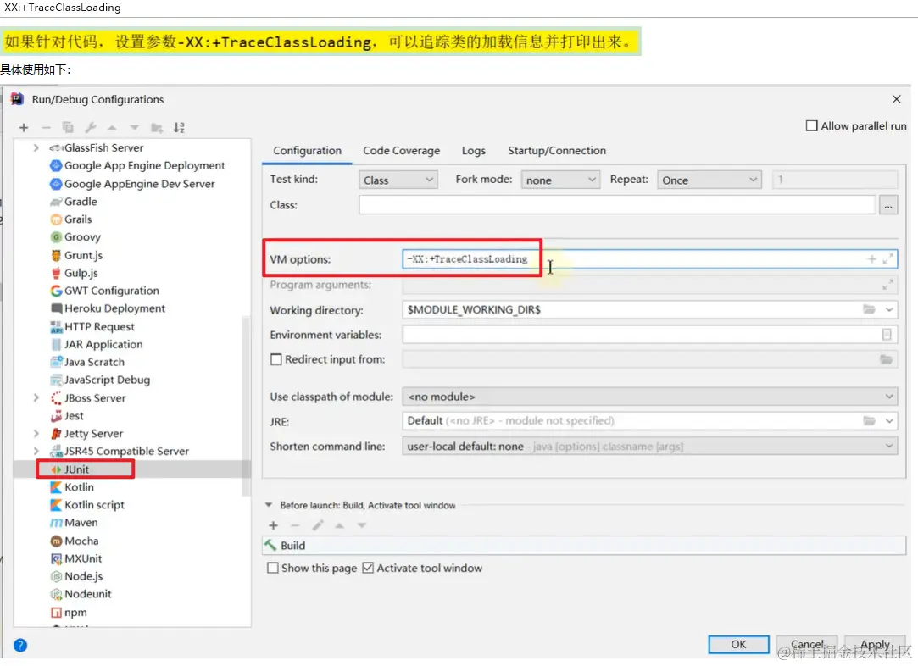Click the Apply button
This screenshot has height=666, width=918.
[x=875, y=644]
